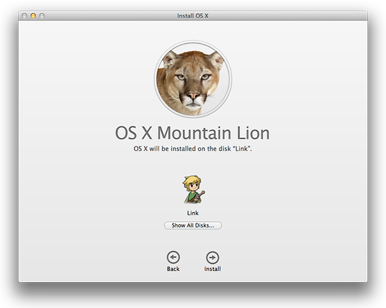Image resolution: width=386 pixels, height=308 pixels.
Task: Click the text about installing on disk "Link"
Action: 193,149
